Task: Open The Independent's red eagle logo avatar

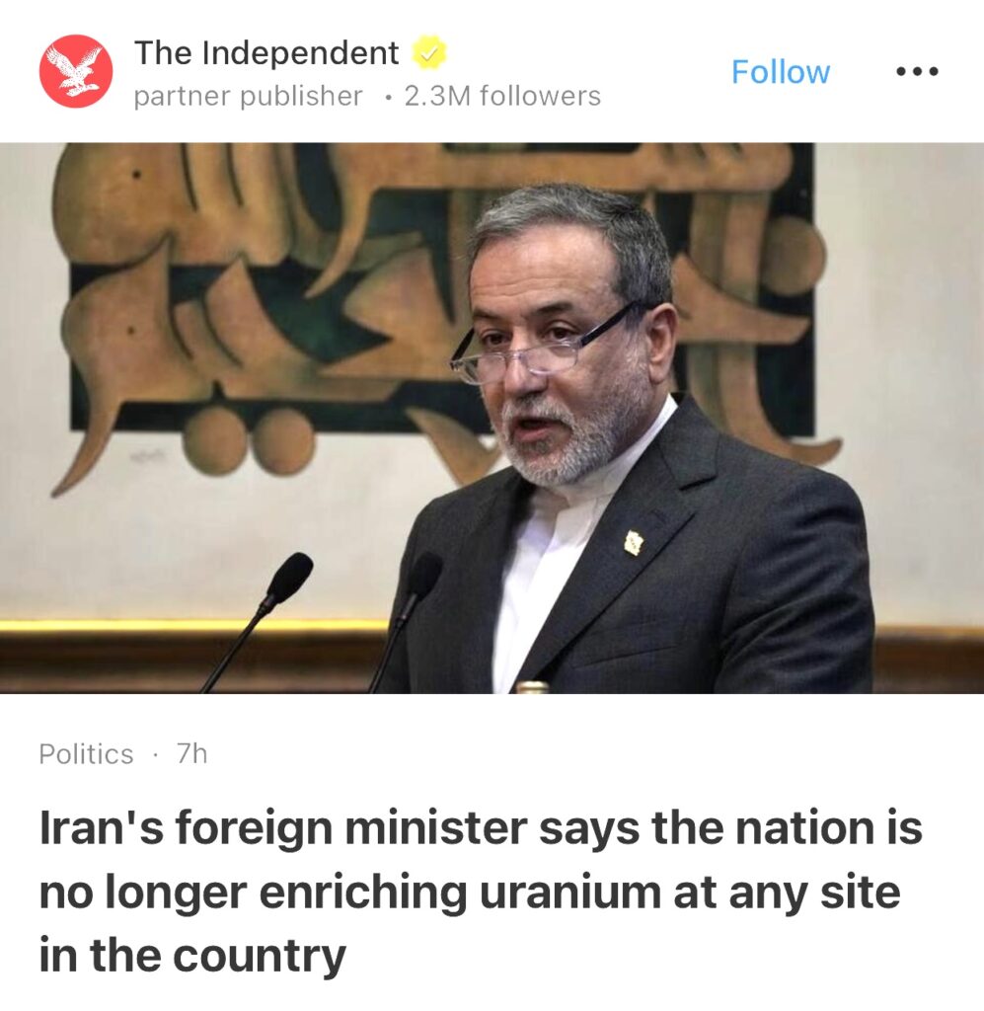Action: pyautogui.click(x=76, y=71)
